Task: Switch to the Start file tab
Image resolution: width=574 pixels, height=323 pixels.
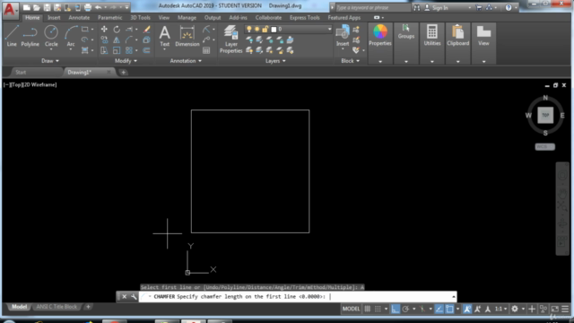Action: [21, 72]
